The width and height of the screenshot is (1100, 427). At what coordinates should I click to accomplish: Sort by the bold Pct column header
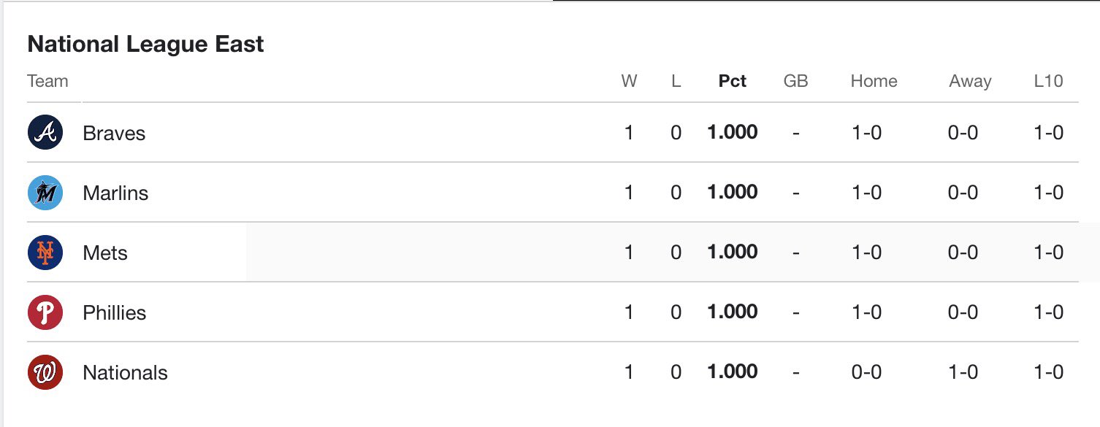point(733,81)
